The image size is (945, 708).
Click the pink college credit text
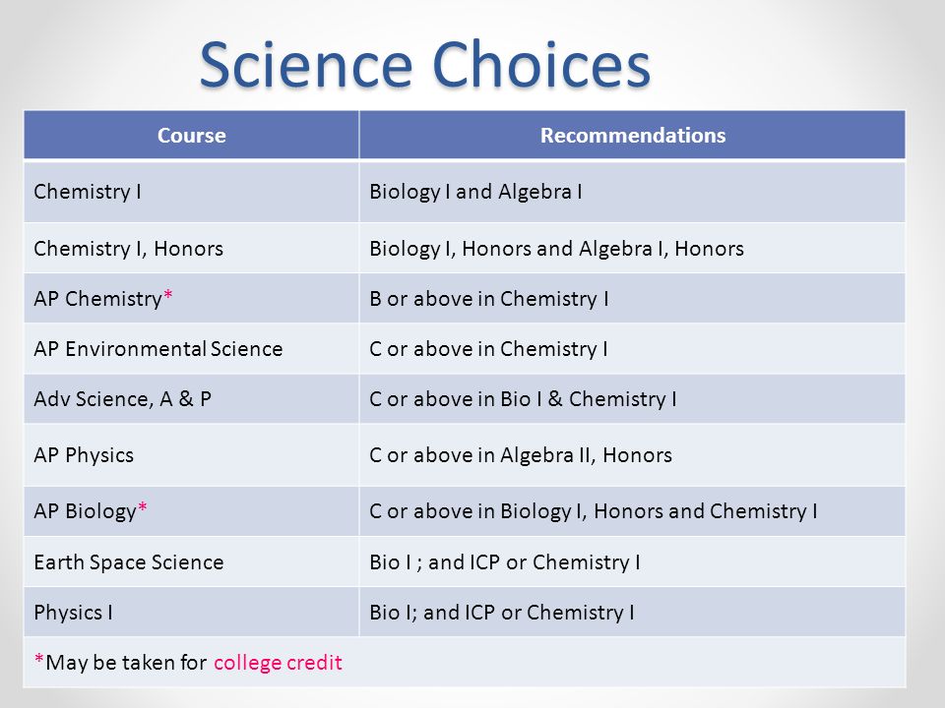(x=278, y=662)
